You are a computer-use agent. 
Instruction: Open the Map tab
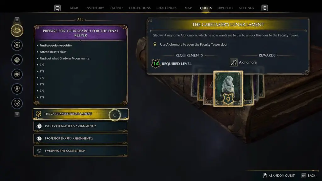point(188,8)
